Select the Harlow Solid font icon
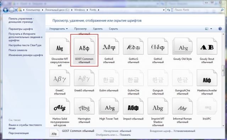The width and height of the screenshot is (227, 140). (60, 106)
